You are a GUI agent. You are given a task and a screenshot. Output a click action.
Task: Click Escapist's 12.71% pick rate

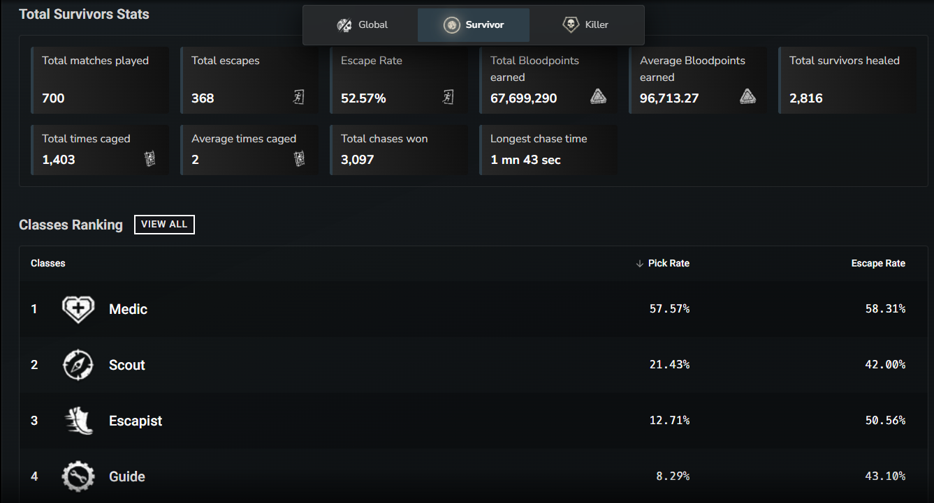[x=669, y=421]
